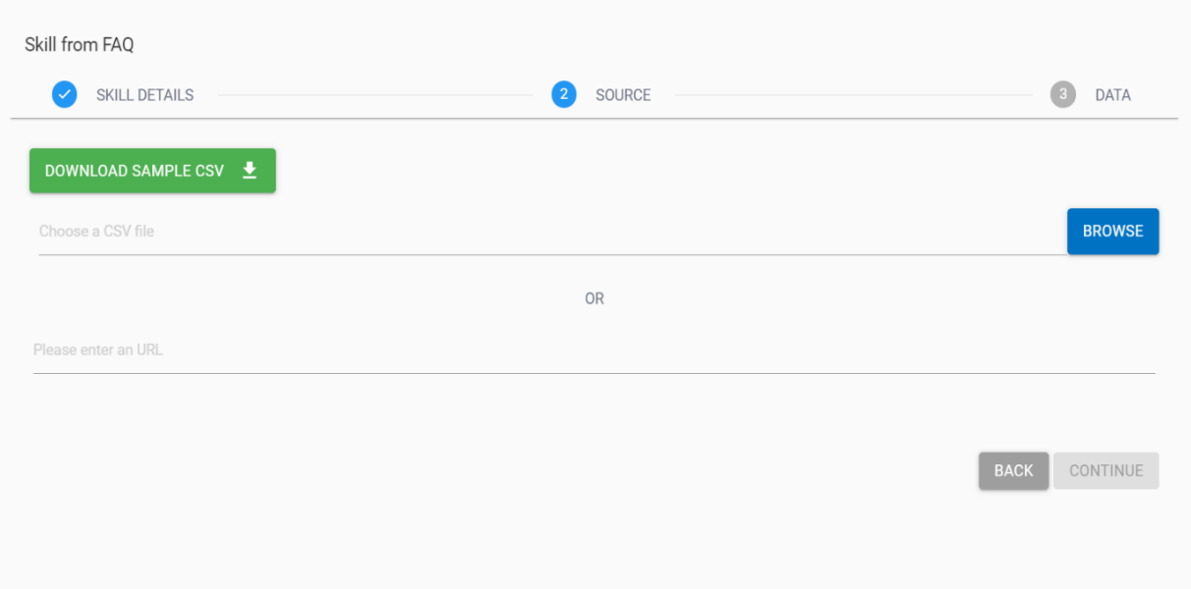Viewport: 1191px width, 589px height.
Task: Select the SOURCE step label
Action: coord(623,95)
